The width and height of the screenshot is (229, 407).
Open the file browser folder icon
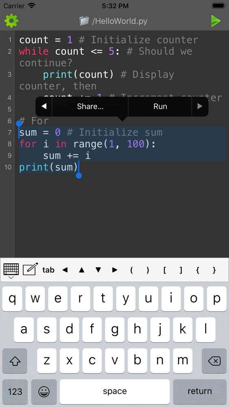[84, 21]
